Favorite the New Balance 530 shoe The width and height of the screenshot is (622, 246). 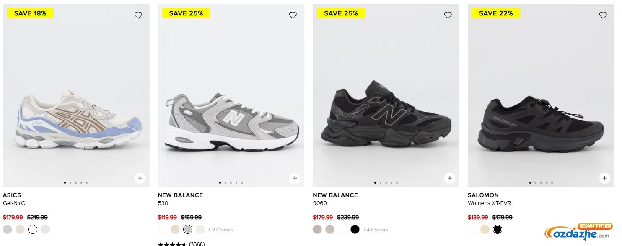[x=293, y=15]
